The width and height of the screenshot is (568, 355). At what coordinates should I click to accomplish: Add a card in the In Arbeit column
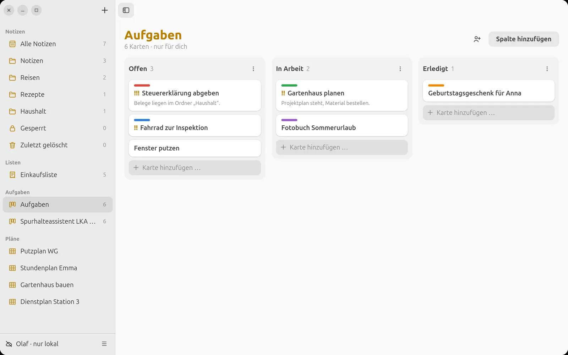coord(342,147)
